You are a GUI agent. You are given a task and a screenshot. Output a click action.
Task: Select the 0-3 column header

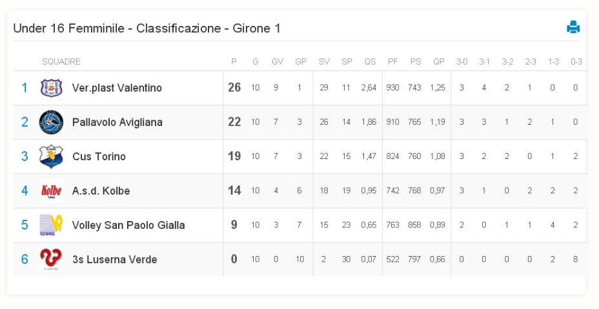[x=576, y=61]
